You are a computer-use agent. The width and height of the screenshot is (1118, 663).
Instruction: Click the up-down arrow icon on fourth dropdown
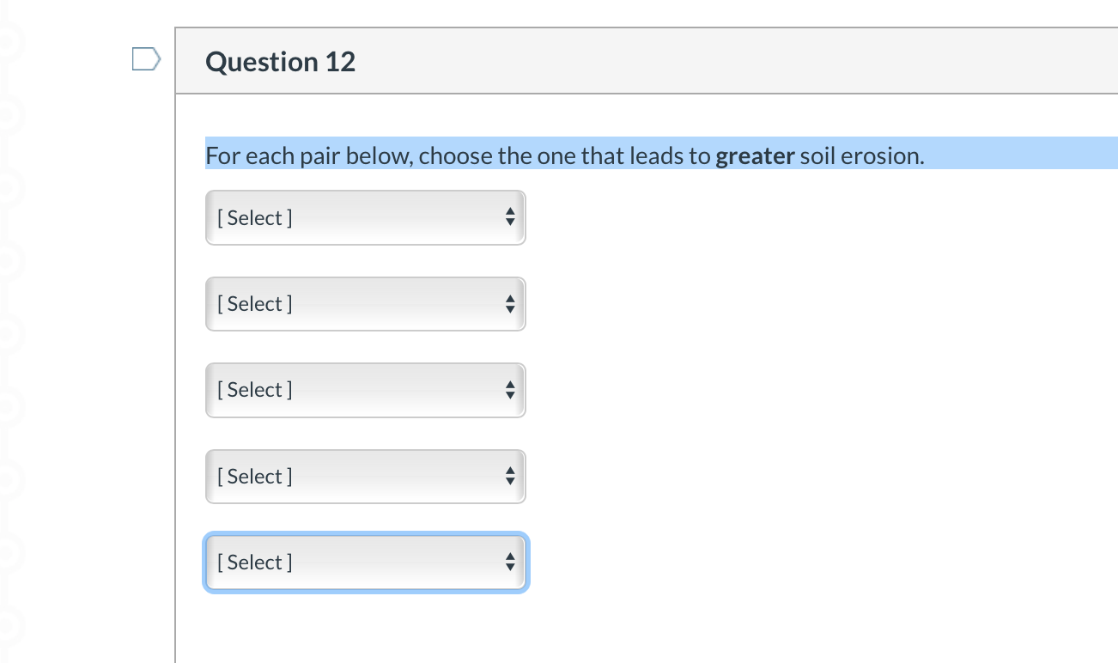click(x=510, y=477)
